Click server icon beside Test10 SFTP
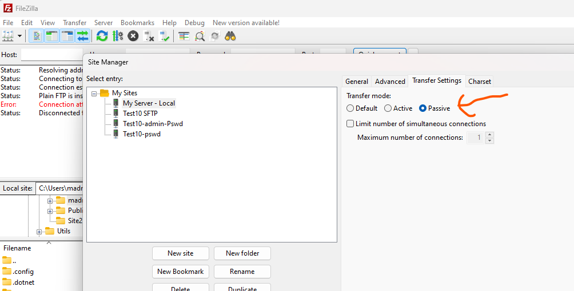The image size is (574, 291). click(115, 114)
